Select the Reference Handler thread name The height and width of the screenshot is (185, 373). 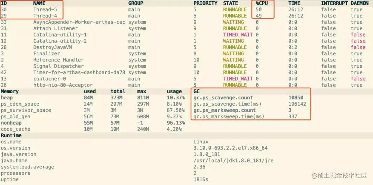pyautogui.click(x=58, y=60)
